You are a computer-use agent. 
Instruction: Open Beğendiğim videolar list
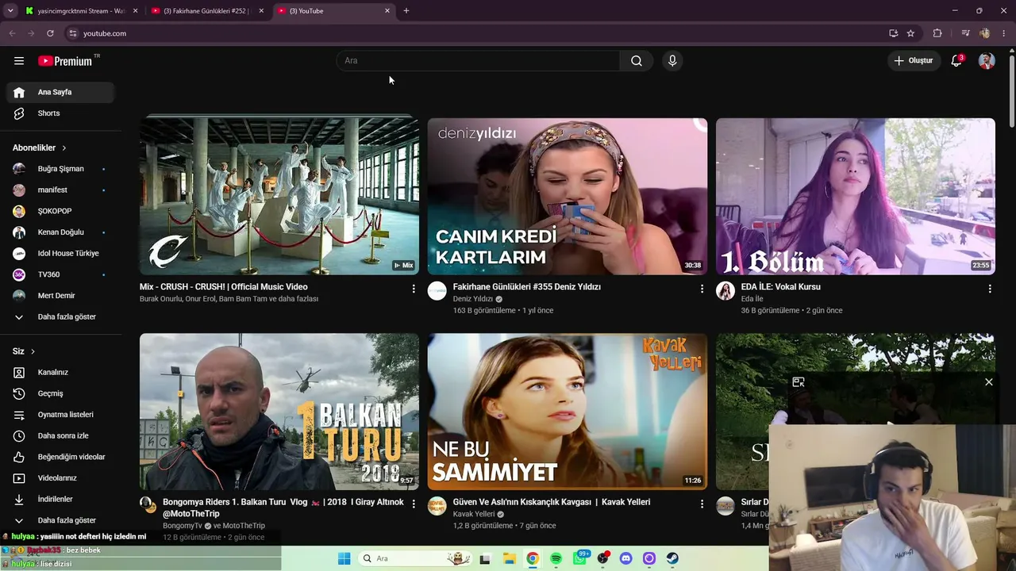click(x=60, y=457)
